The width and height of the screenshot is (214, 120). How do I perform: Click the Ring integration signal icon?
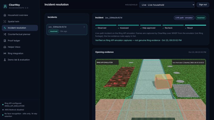click(x=5, y=54)
